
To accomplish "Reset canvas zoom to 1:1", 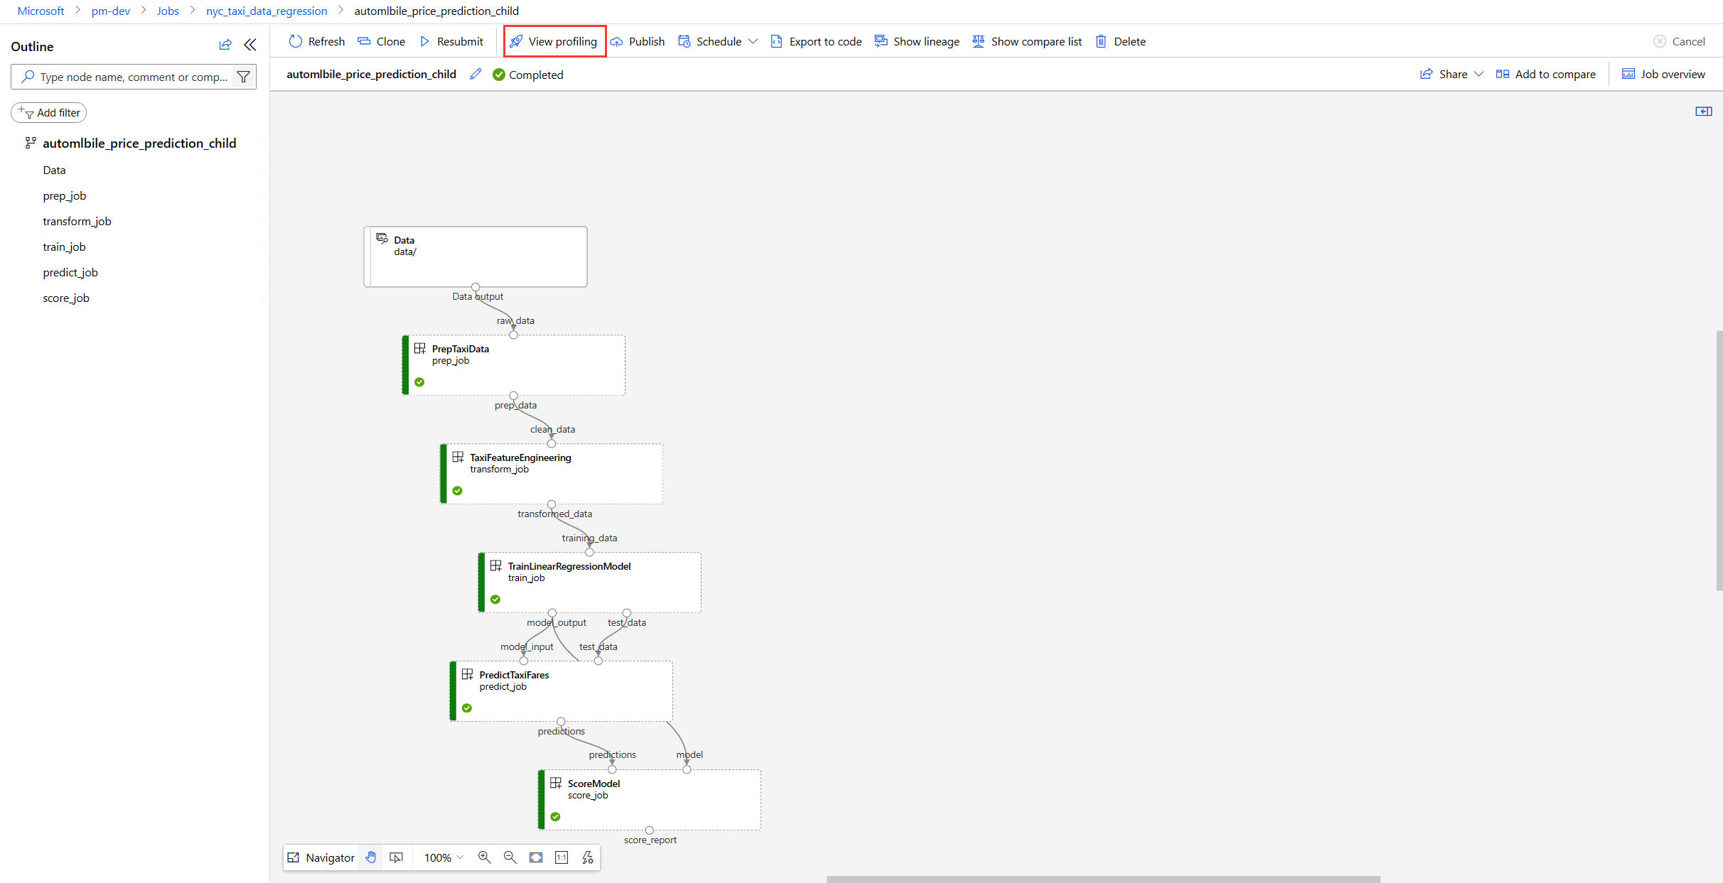I will 562,857.
